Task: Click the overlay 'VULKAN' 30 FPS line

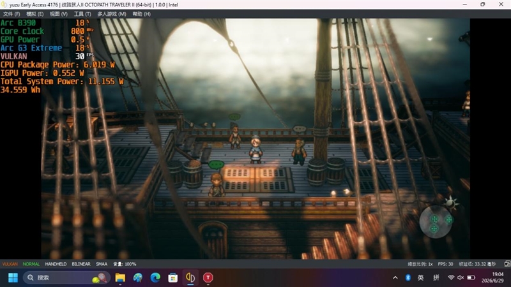Action: pos(47,56)
